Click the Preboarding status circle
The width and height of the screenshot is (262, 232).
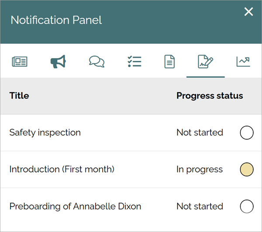point(247,206)
